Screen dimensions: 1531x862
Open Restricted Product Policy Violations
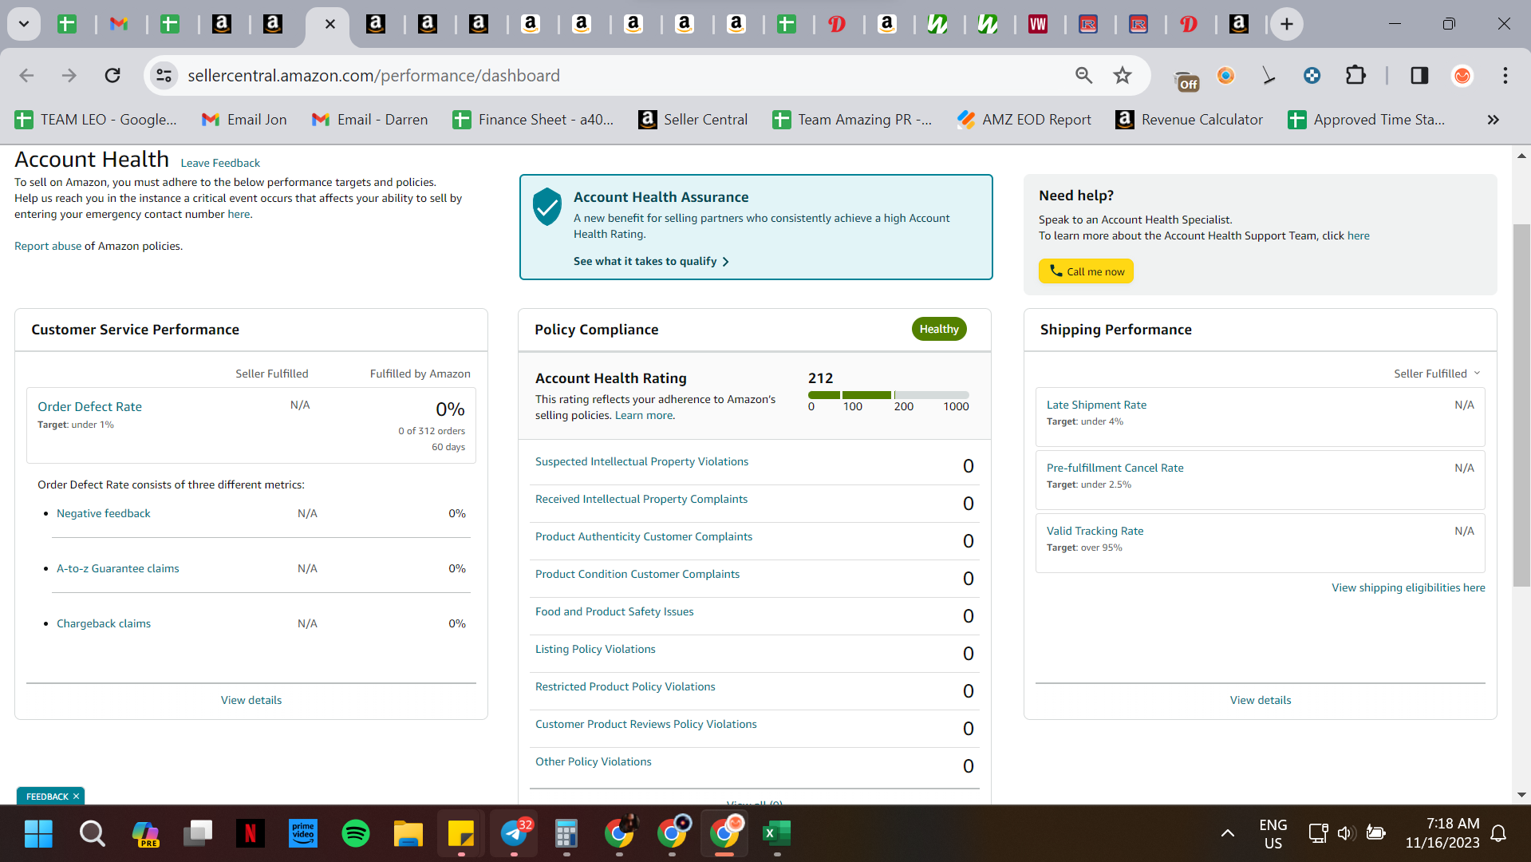coord(625,686)
